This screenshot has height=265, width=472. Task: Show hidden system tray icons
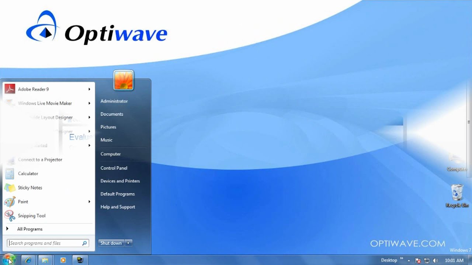pyautogui.click(x=409, y=261)
